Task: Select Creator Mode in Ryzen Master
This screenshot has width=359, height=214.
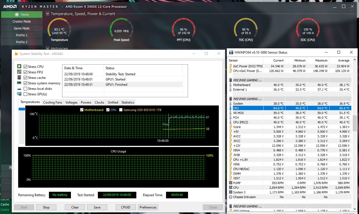Action: [x=22, y=21]
